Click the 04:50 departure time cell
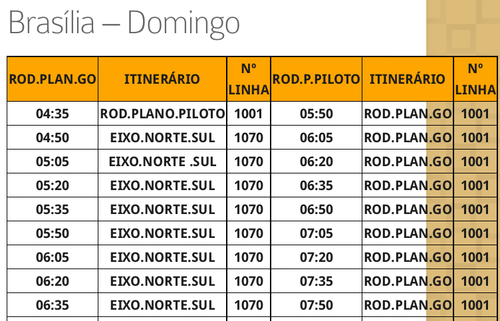This screenshot has width=500, height=321. click(53, 138)
